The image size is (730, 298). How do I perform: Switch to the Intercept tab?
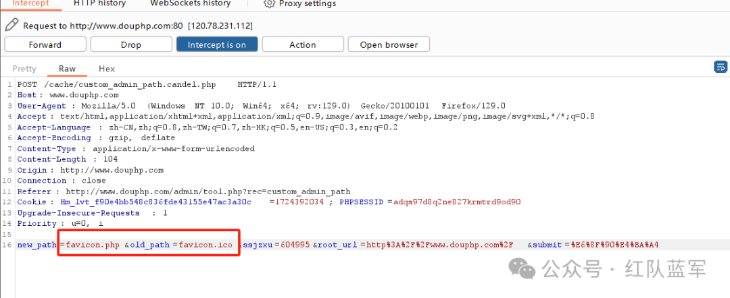click(30, 3)
